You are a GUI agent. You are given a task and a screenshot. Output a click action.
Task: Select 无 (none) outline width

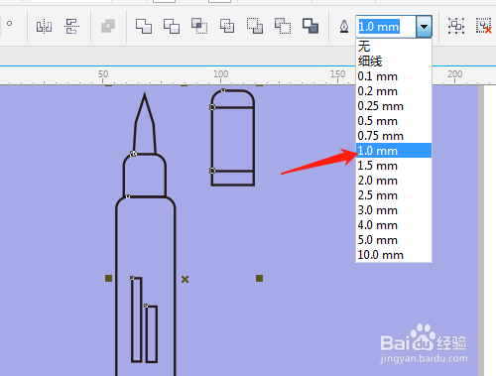(394, 47)
